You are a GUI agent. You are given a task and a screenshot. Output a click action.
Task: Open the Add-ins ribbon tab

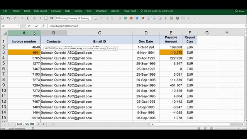tap(115, 11)
